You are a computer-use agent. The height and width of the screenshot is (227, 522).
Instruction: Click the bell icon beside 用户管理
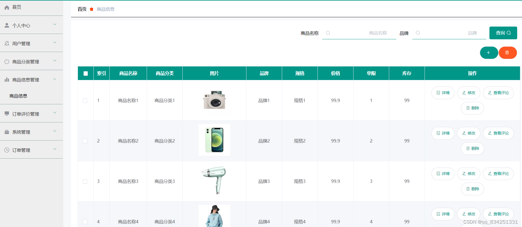[7, 44]
